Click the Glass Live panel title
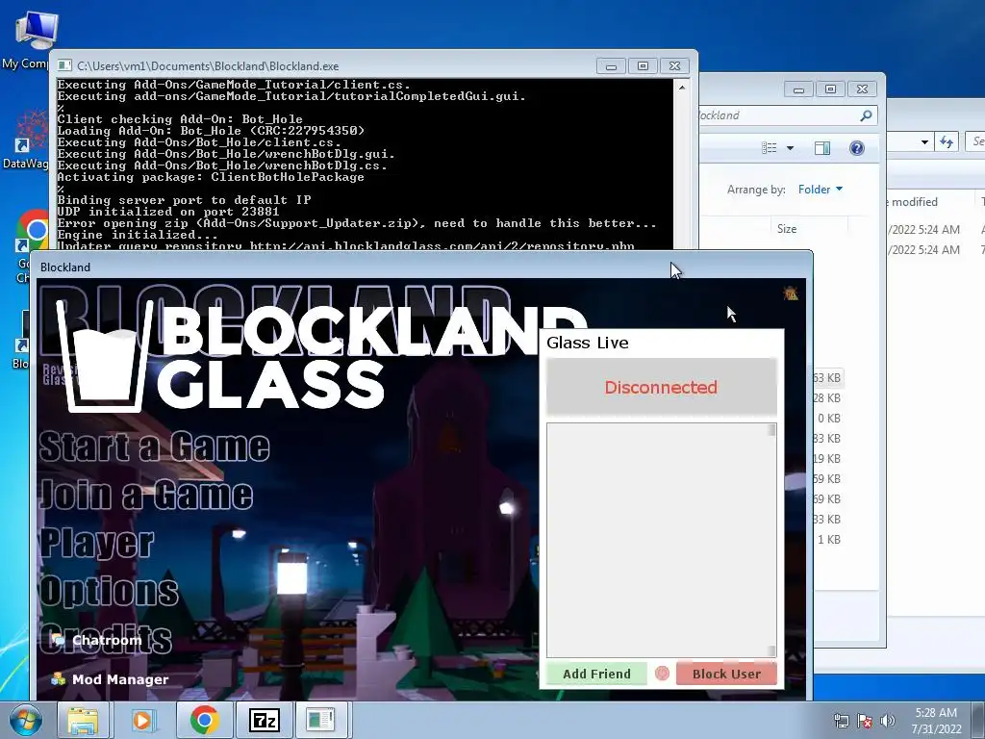Image resolution: width=985 pixels, height=739 pixels. pos(588,343)
